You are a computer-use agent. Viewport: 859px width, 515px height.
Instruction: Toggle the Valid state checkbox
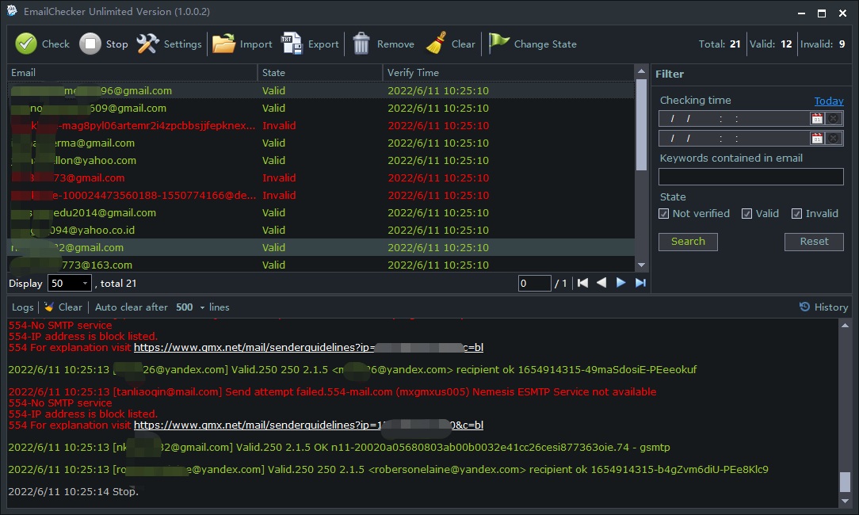click(746, 214)
